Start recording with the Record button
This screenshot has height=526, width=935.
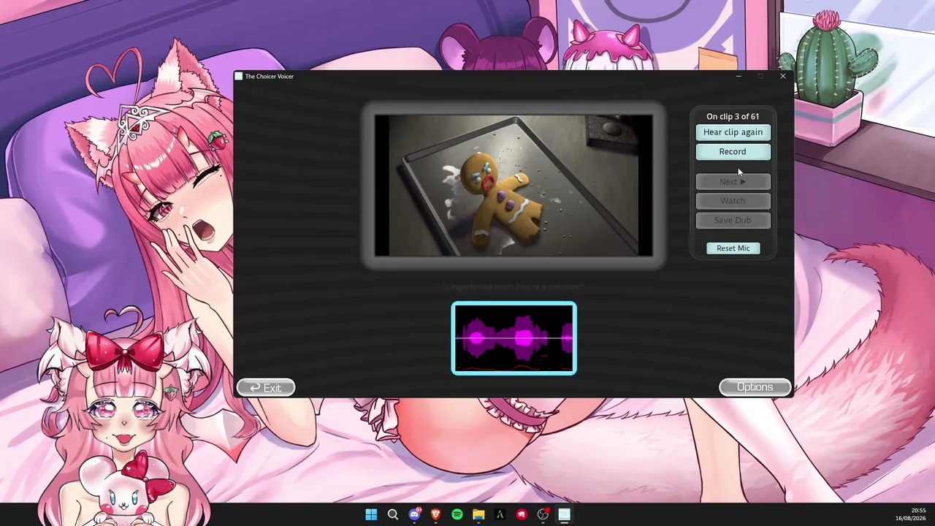(x=733, y=152)
